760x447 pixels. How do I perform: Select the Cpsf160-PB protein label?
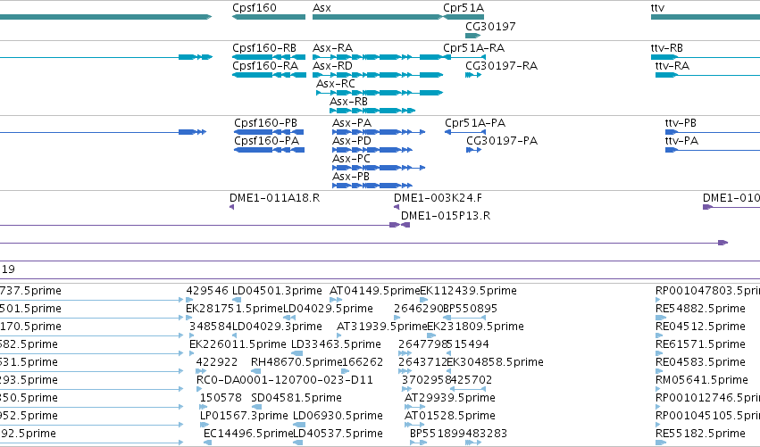265,123
